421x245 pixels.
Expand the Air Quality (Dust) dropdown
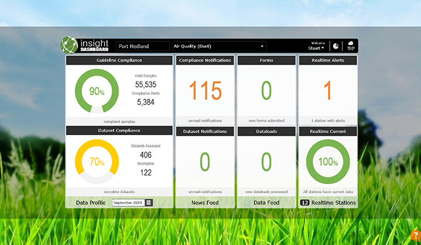pos(219,46)
